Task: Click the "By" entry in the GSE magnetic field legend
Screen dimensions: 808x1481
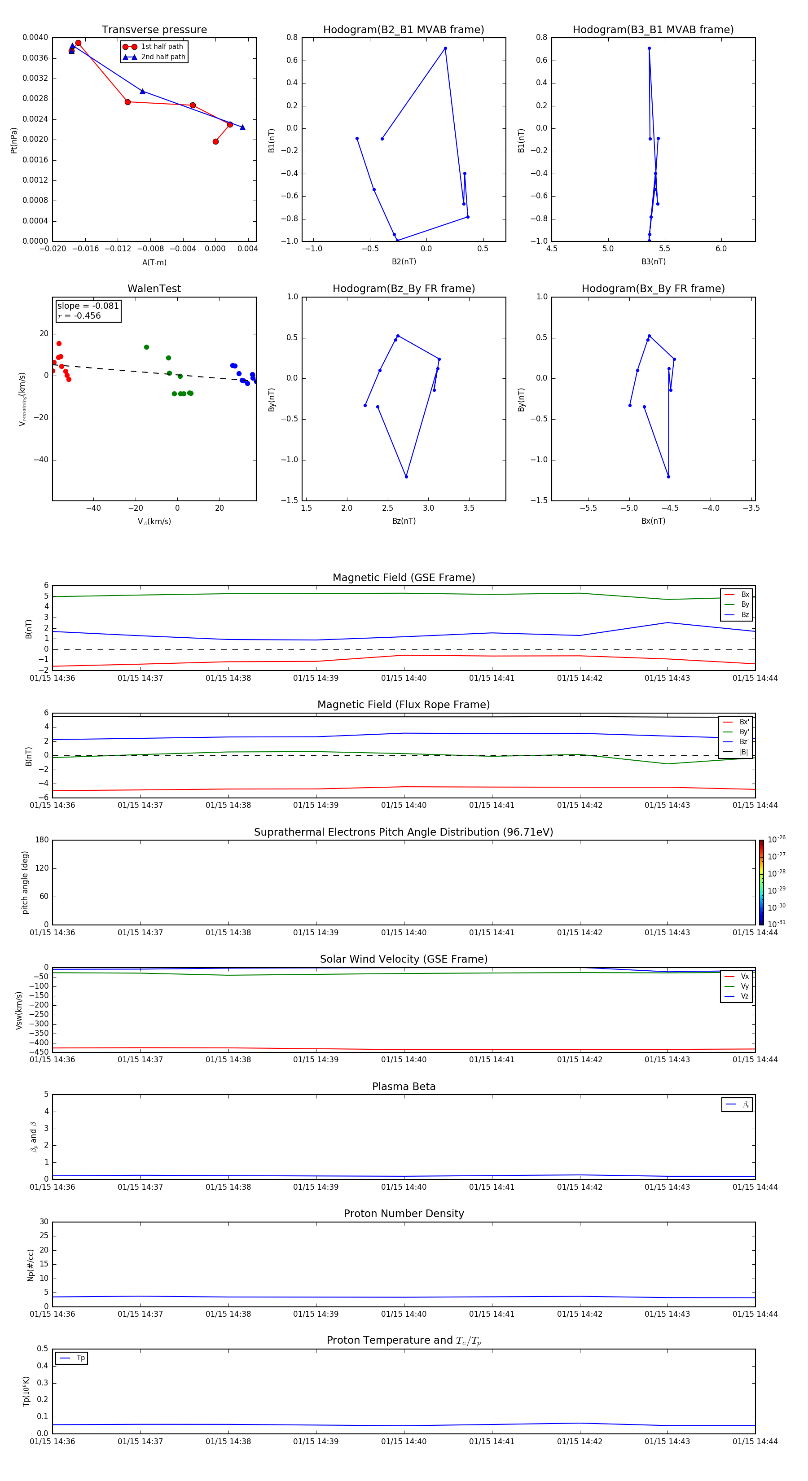Action: 737,605
